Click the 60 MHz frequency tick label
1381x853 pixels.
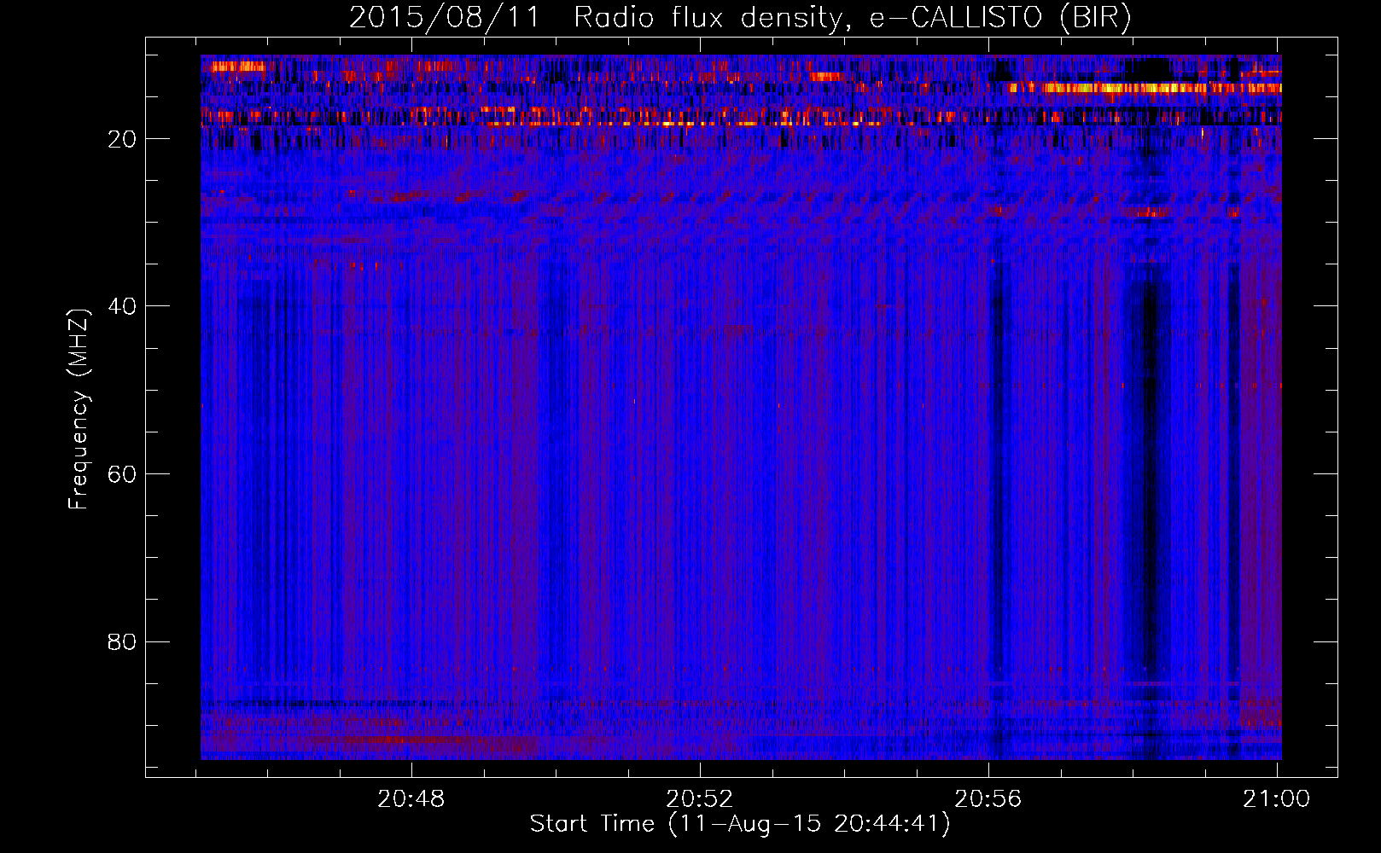click(x=122, y=474)
